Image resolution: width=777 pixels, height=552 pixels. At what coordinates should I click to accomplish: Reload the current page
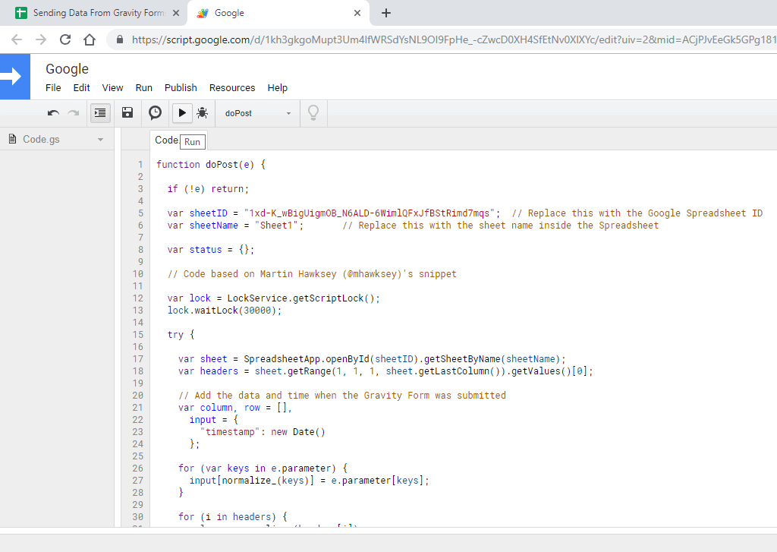pyautogui.click(x=65, y=39)
